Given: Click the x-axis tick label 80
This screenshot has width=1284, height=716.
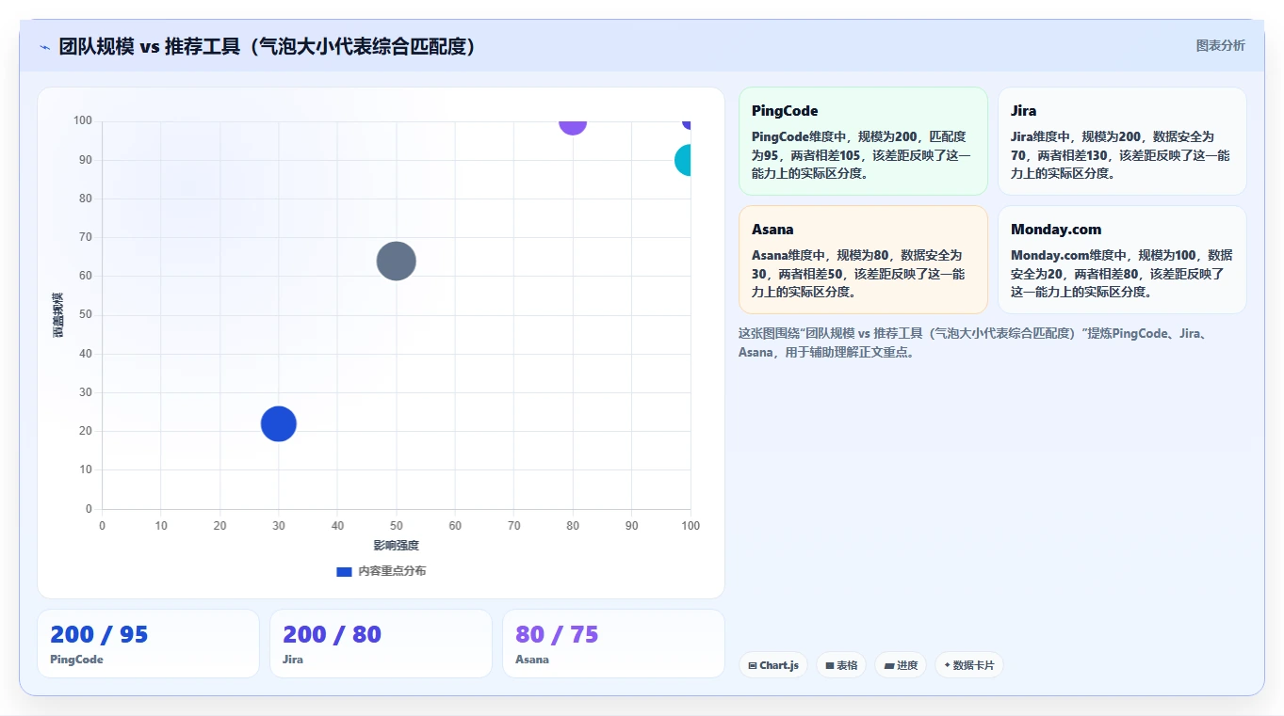Looking at the screenshot, I should [x=573, y=526].
